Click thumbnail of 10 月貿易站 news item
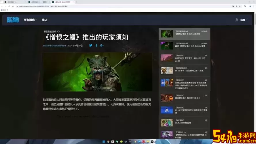This screenshot has height=144, width=256. 167,110
